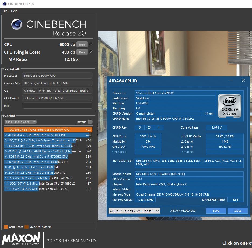Open the CPU #1 / Core #1 selector dropdown
252x248 pixels.
(134, 211)
